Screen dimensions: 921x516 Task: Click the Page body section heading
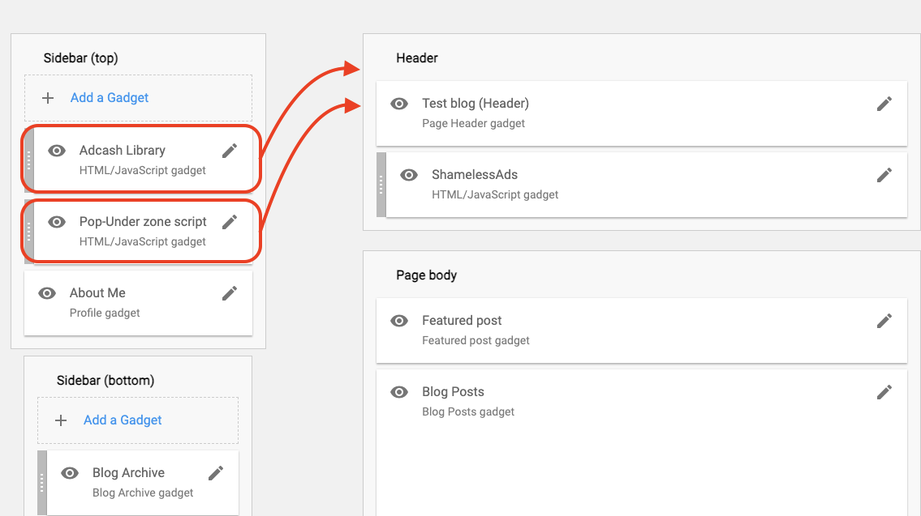tap(426, 275)
